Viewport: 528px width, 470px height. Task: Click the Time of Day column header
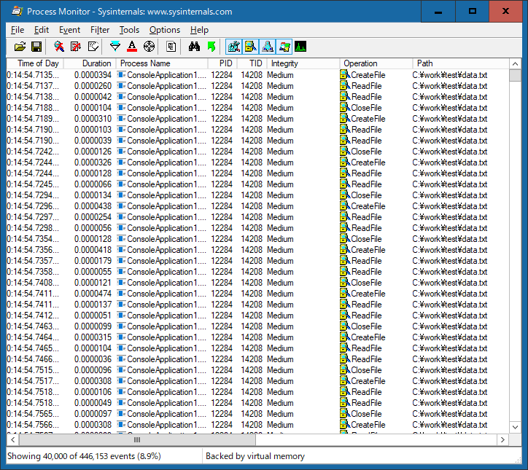35,63
